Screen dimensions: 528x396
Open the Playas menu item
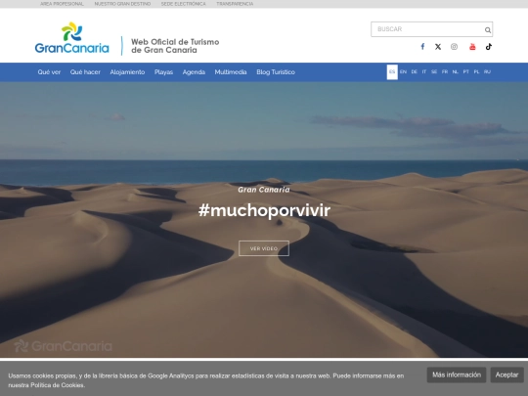tap(163, 72)
